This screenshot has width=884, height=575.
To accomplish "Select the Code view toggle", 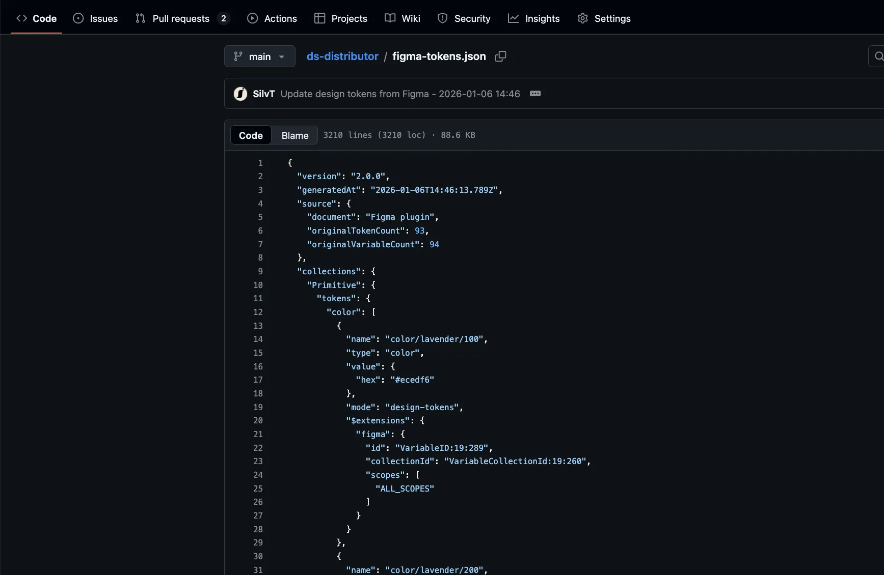I will pyautogui.click(x=251, y=135).
